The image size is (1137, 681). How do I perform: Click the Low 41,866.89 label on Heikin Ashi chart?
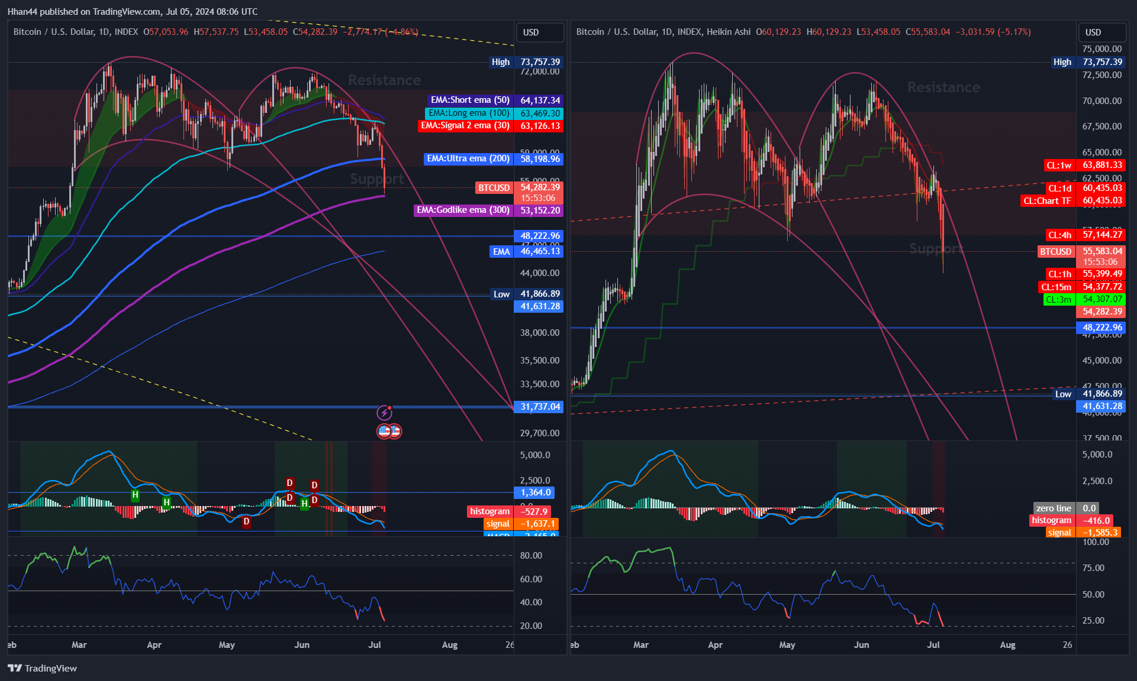pyautogui.click(x=1088, y=394)
